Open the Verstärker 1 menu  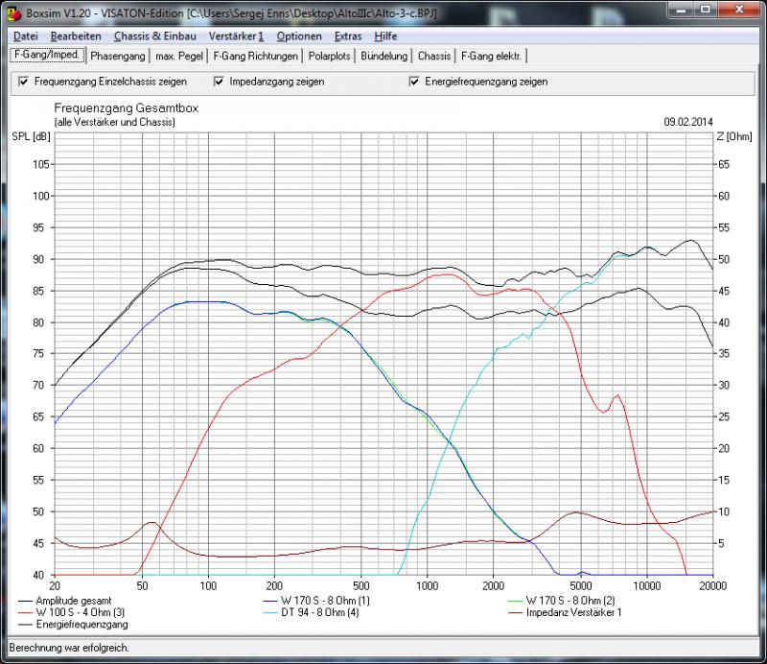236,36
